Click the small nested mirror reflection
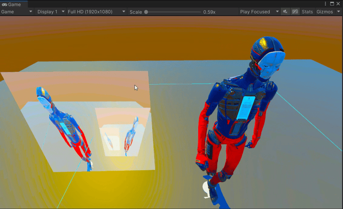 click(x=124, y=133)
